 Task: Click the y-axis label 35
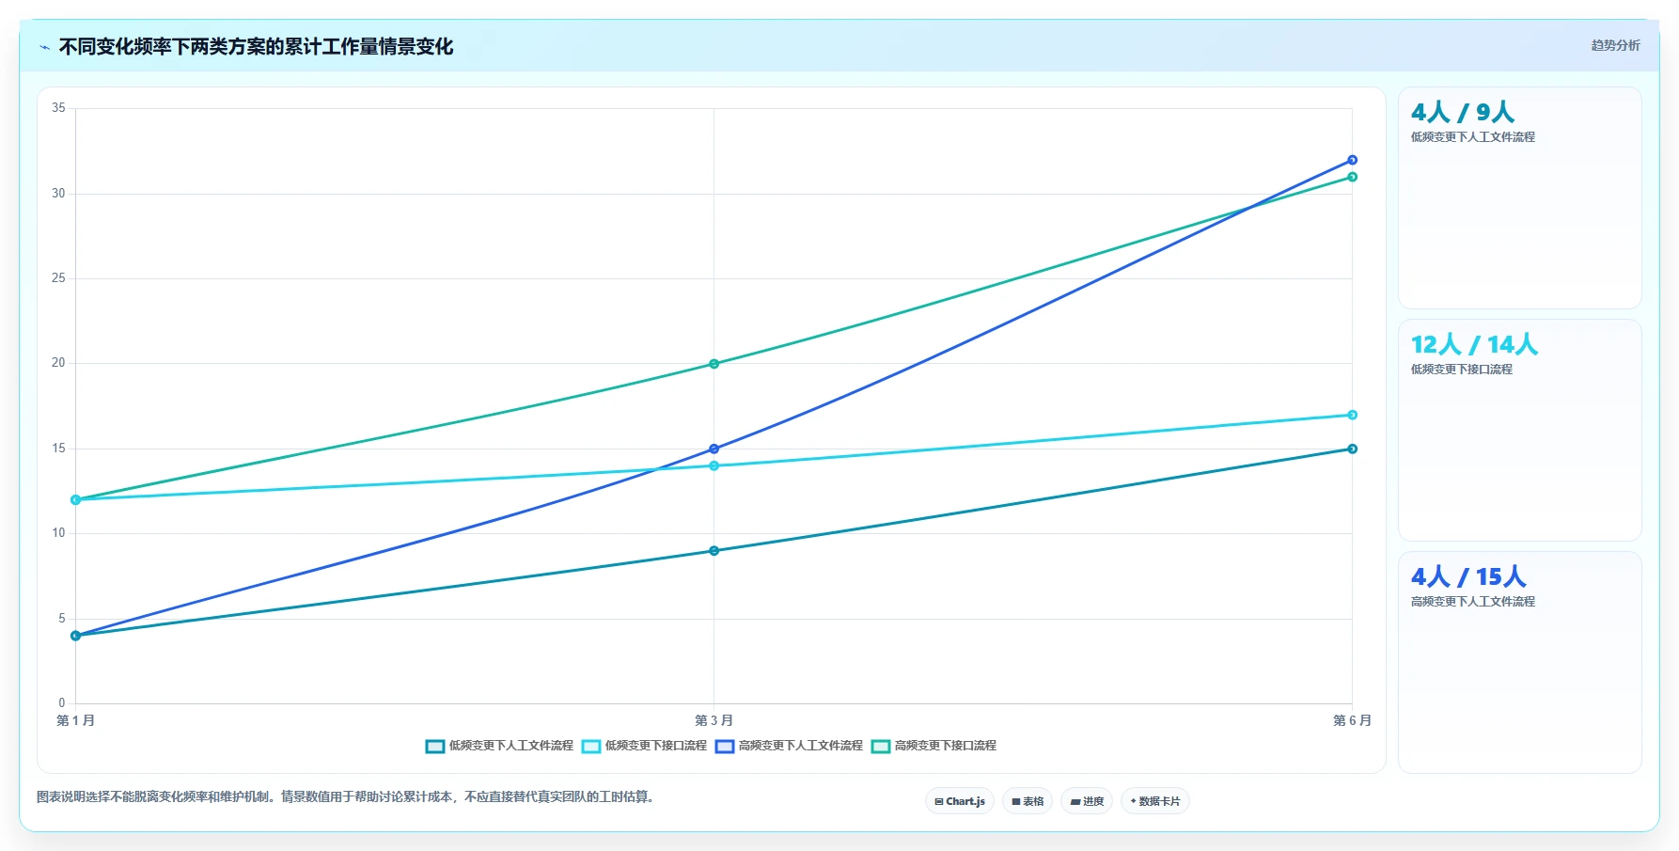(x=58, y=108)
